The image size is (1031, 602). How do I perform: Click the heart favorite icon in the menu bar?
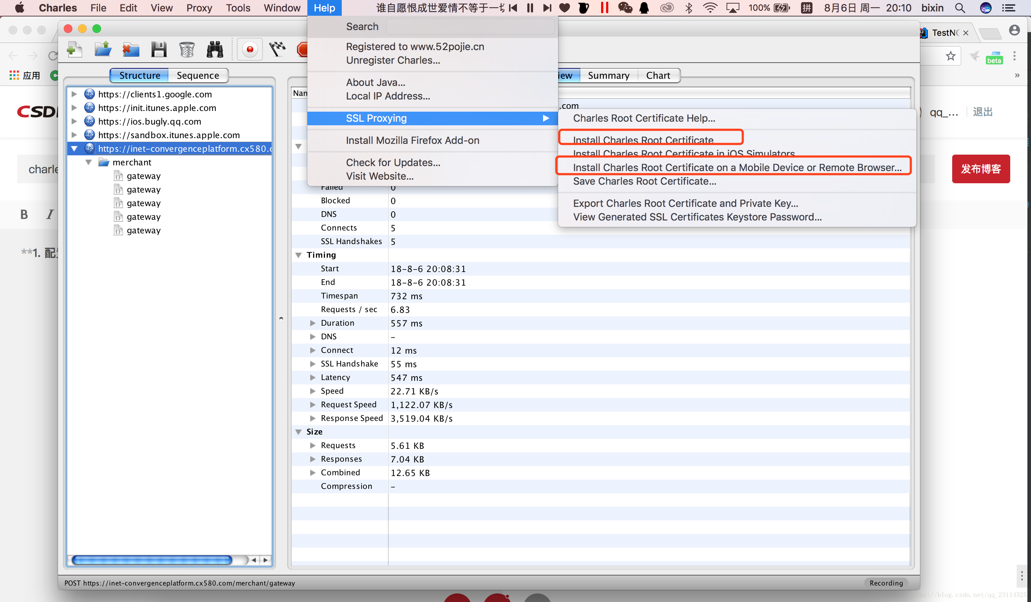(565, 8)
